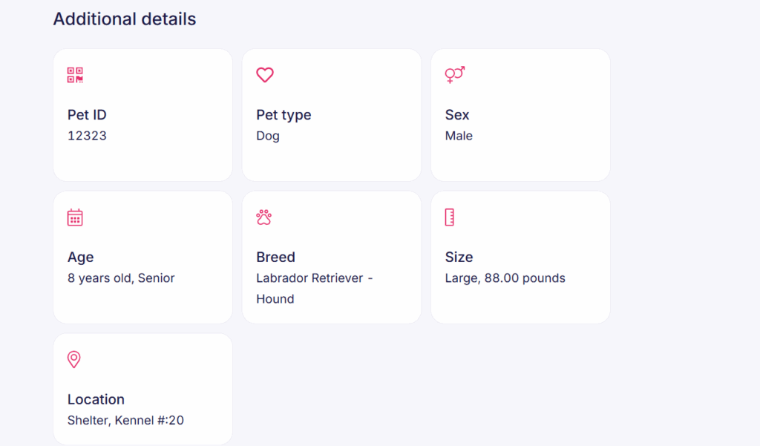The height and width of the screenshot is (446, 760).
Task: Click the Size label
Action: click(x=459, y=257)
